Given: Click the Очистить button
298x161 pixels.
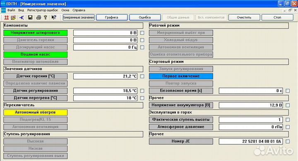Looking at the screenshot, I should coord(244,17).
